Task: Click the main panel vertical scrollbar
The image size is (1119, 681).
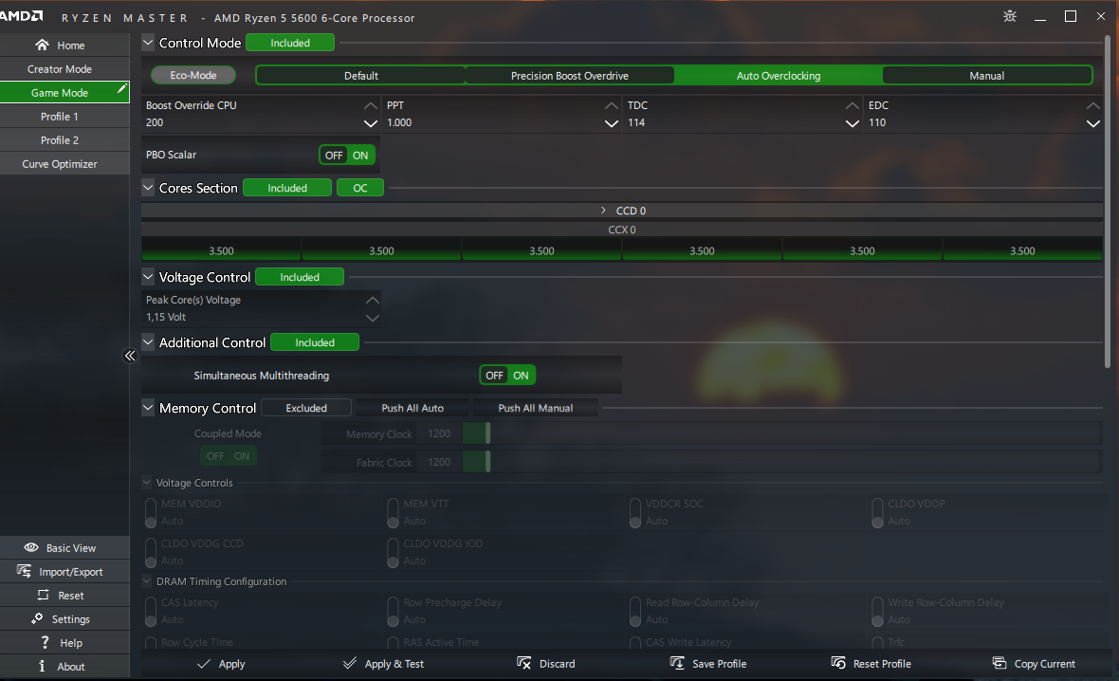Action: pyautogui.click(x=1108, y=203)
